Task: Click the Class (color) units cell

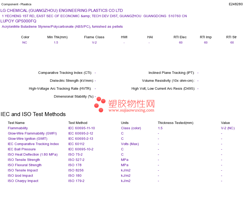Action: coord(131,128)
